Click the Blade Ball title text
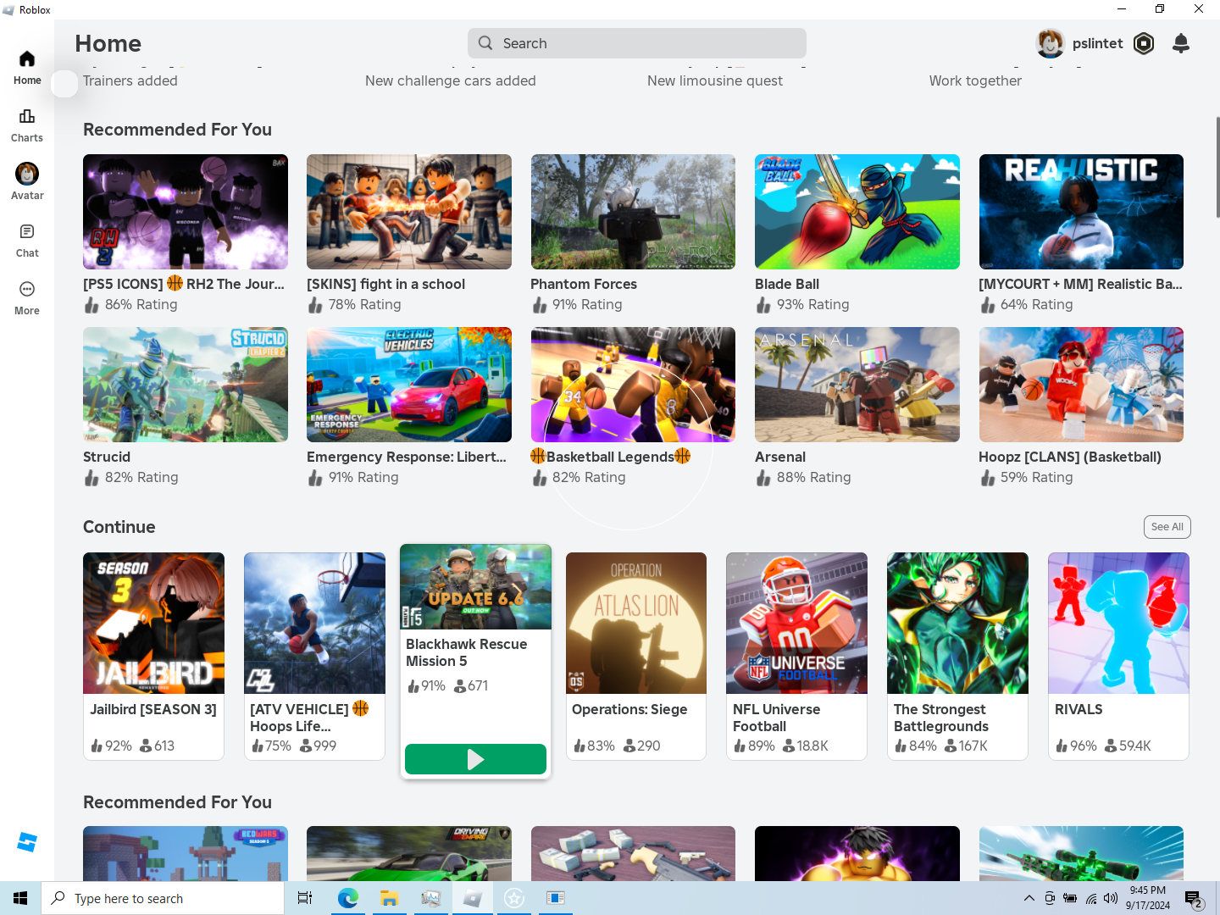This screenshot has width=1220, height=915. click(787, 284)
